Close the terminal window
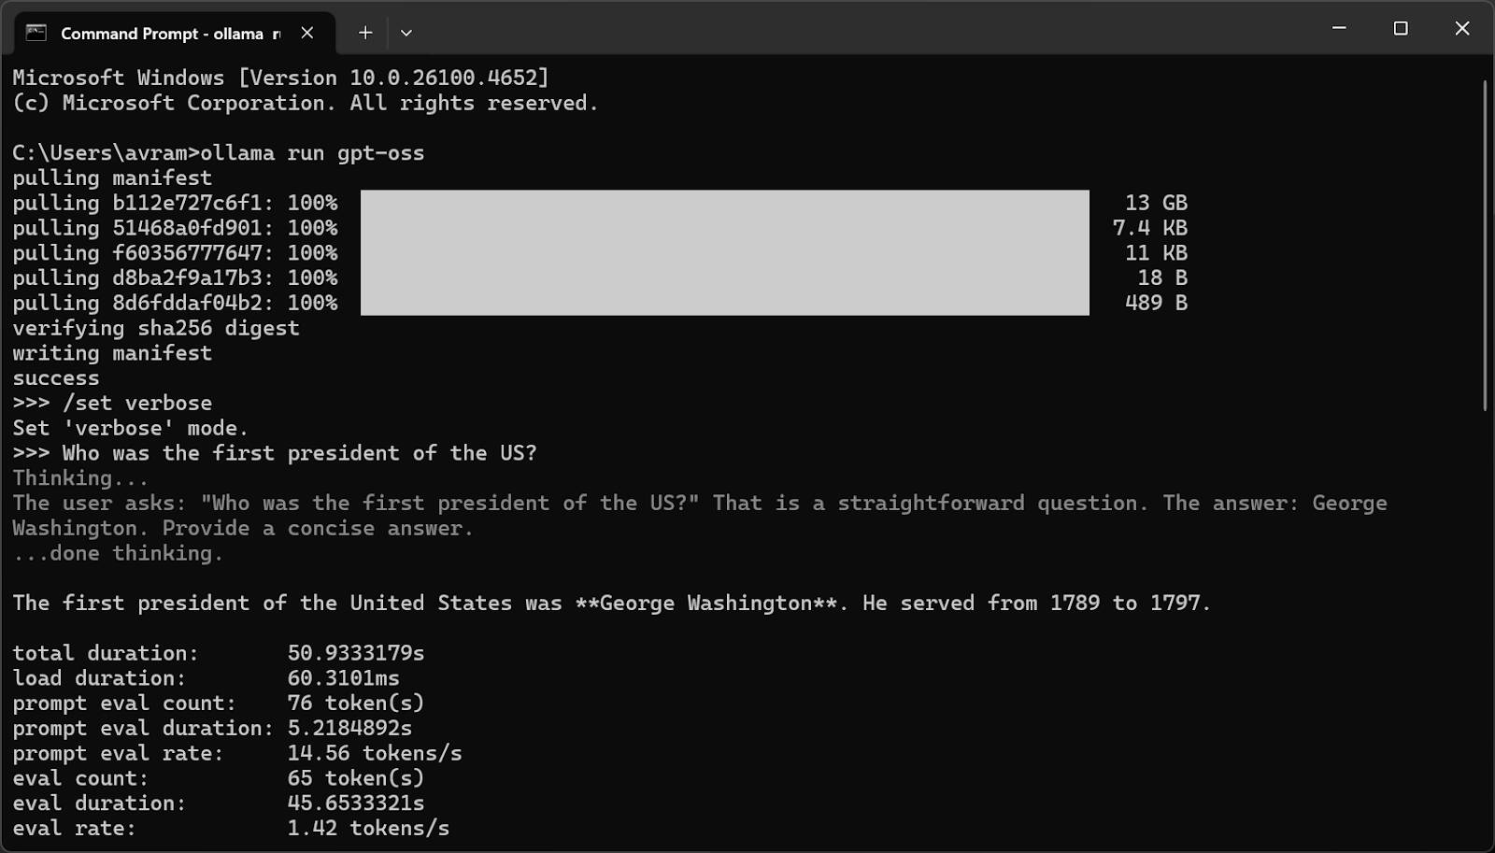This screenshot has height=853, width=1495. (1462, 29)
